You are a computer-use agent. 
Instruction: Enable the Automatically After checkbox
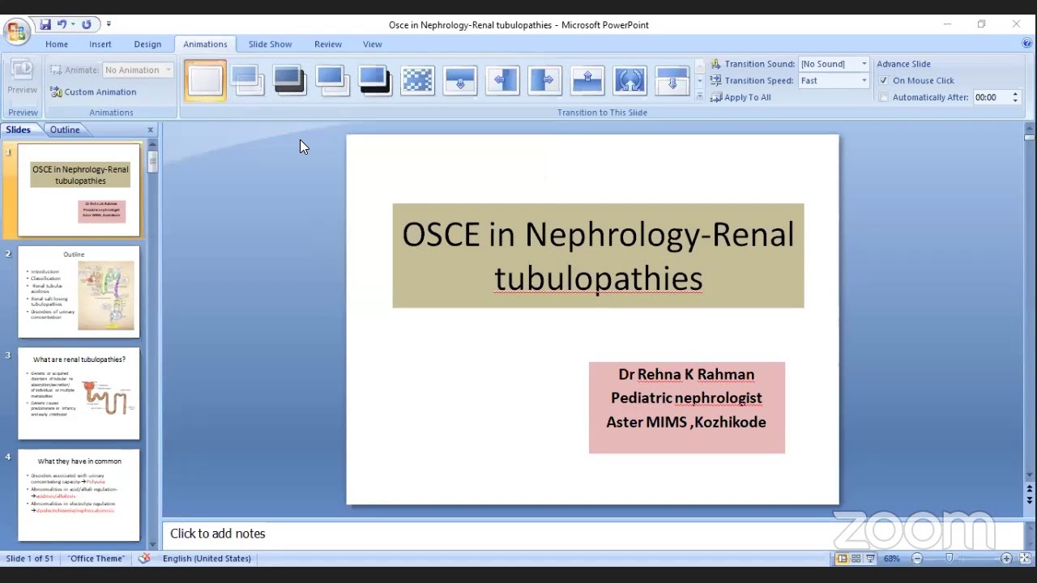[884, 98]
